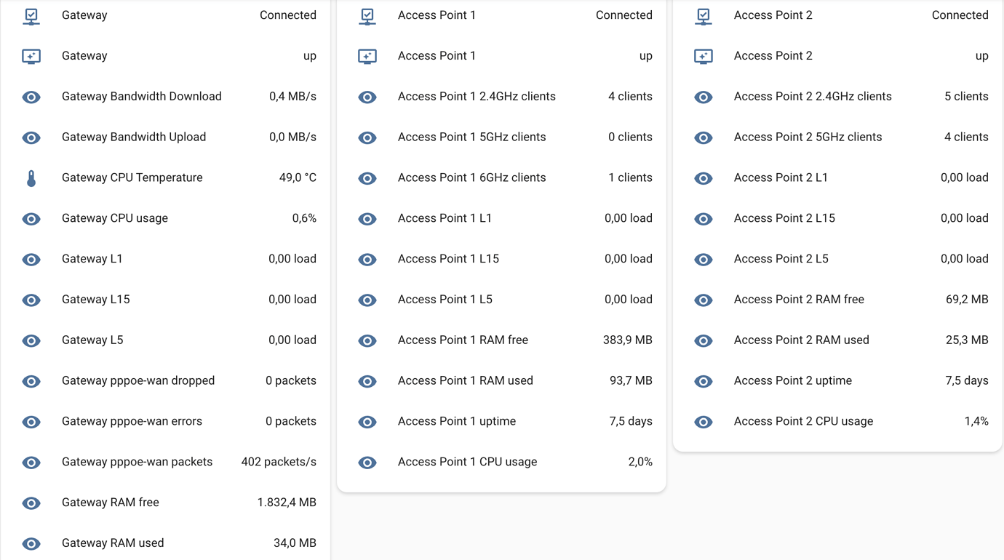The width and height of the screenshot is (1004, 560).
Task: Open the Gateway pppoe-wan packets sensor
Action: (138, 462)
